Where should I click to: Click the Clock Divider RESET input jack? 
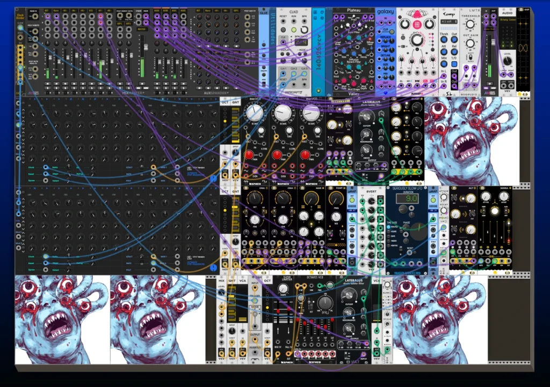coord(20,38)
